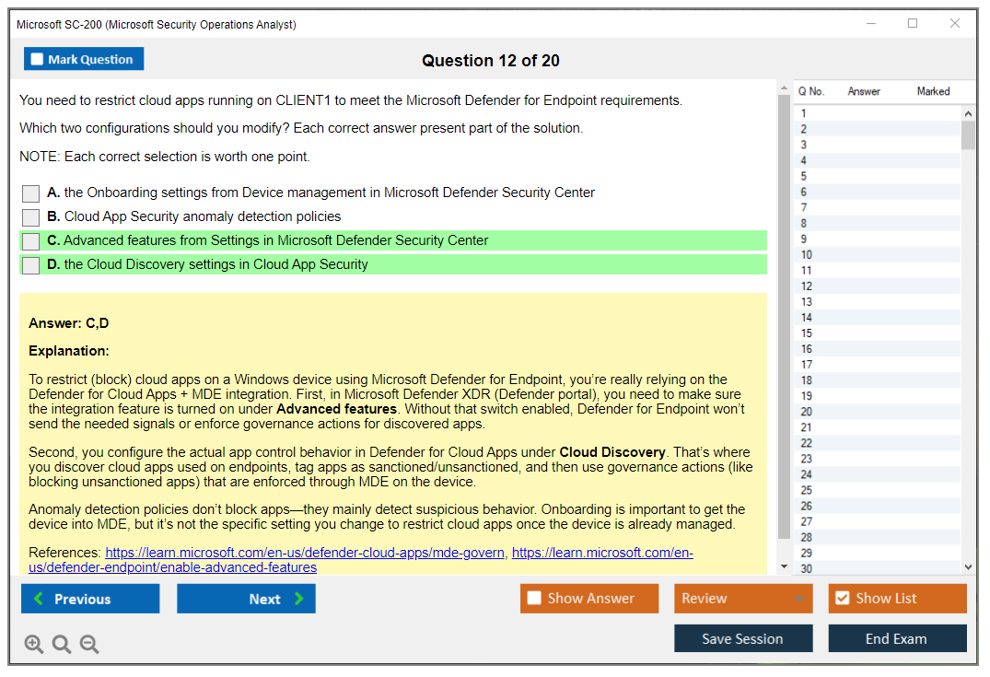Go to the Next question
The width and height of the screenshot is (990, 677).
(x=246, y=599)
